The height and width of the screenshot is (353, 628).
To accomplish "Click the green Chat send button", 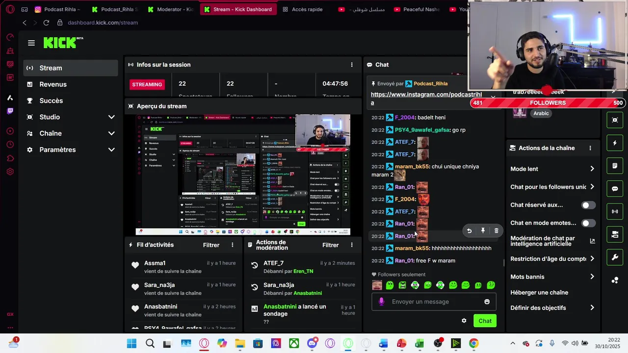I will click(485, 321).
